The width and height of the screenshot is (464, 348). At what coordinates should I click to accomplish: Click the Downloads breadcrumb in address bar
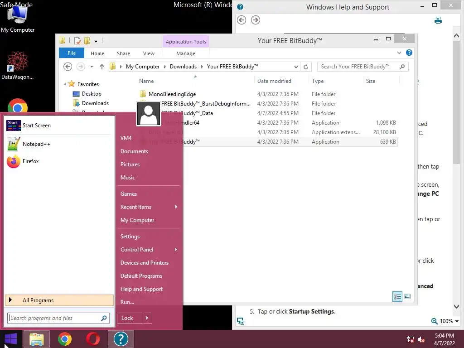[183, 67]
